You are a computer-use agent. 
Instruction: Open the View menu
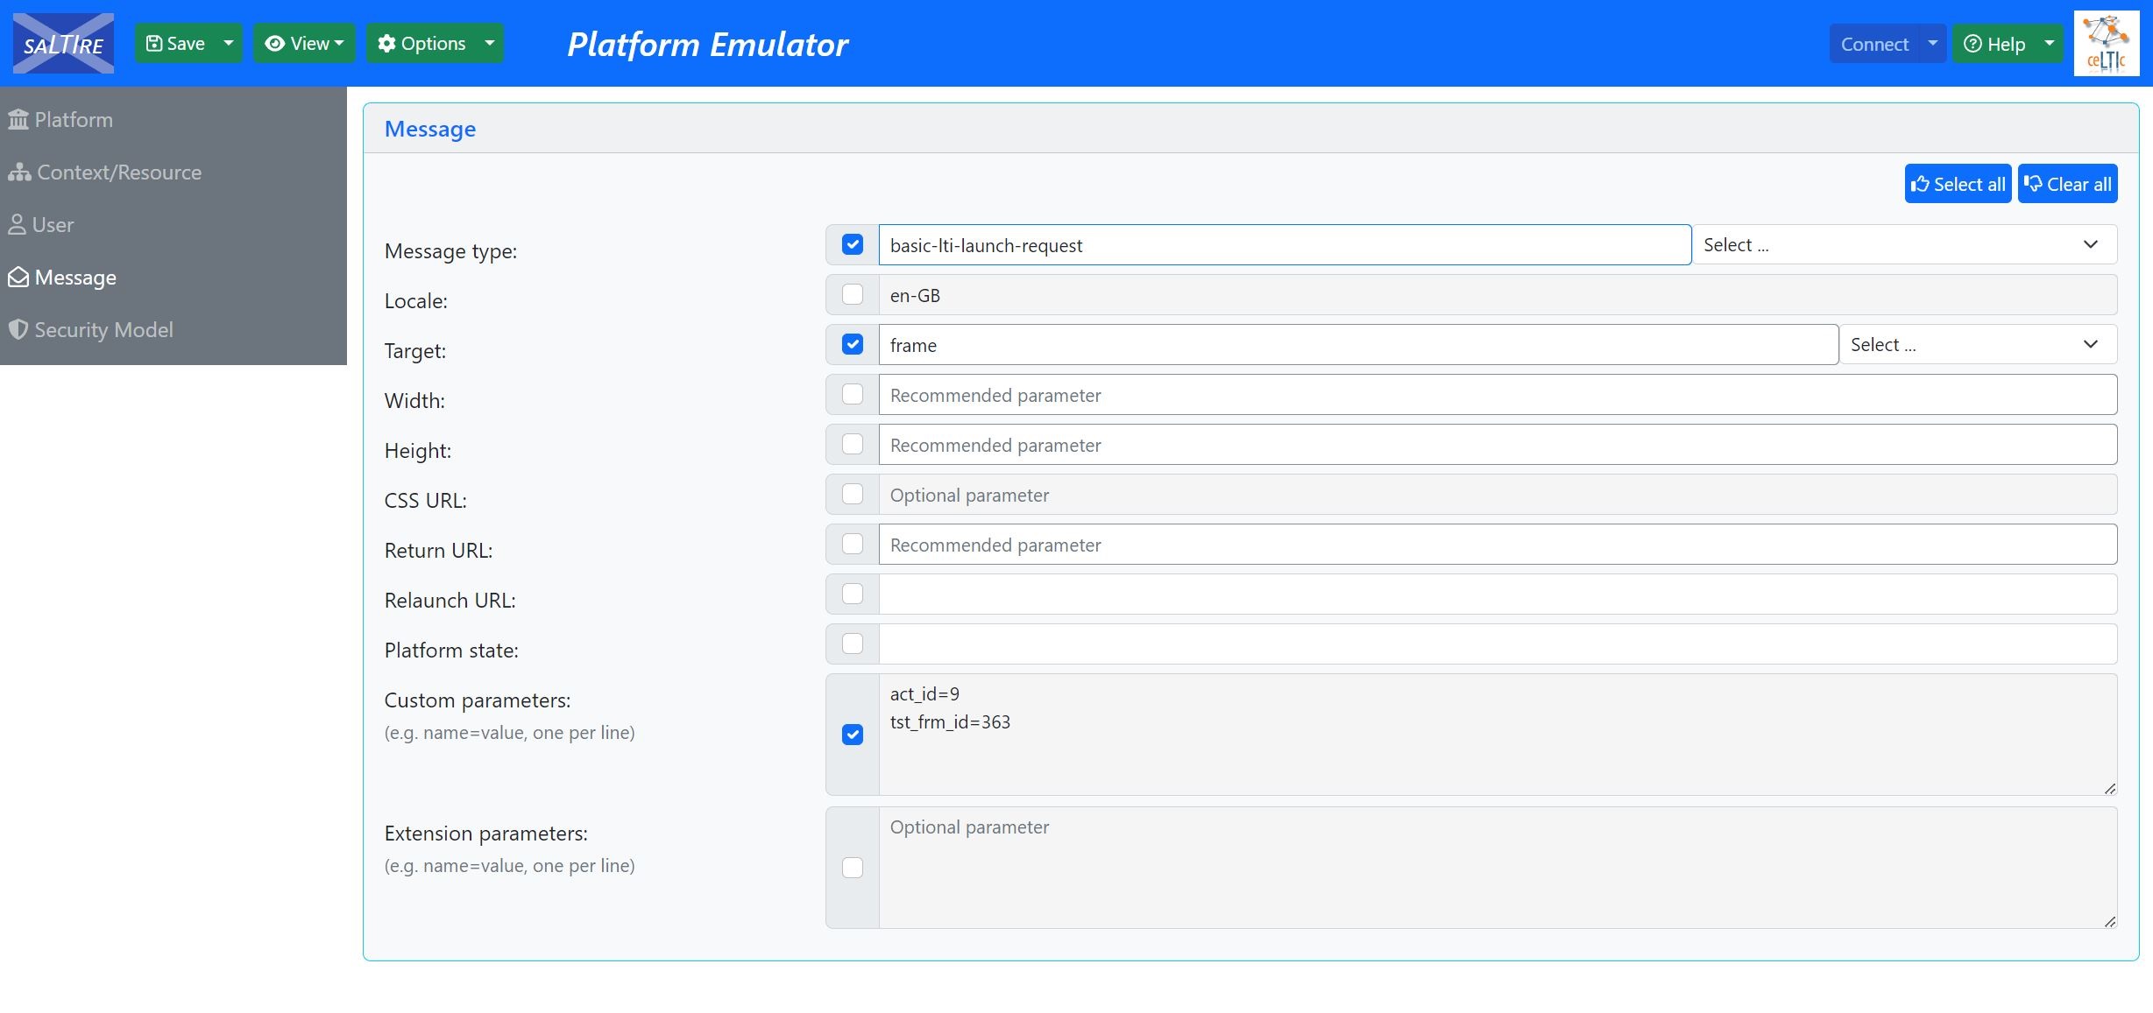click(x=304, y=43)
